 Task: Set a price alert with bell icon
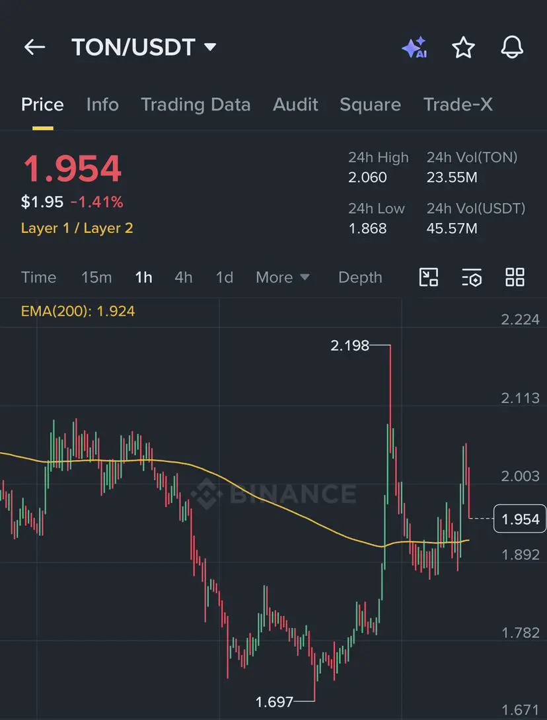(512, 47)
